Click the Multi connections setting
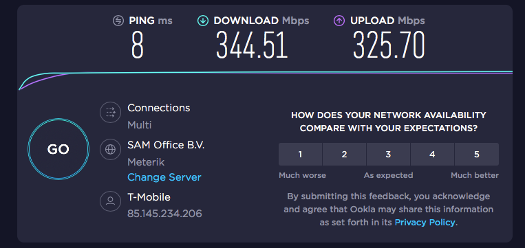Image resolution: width=525 pixels, height=248 pixels. (x=139, y=125)
